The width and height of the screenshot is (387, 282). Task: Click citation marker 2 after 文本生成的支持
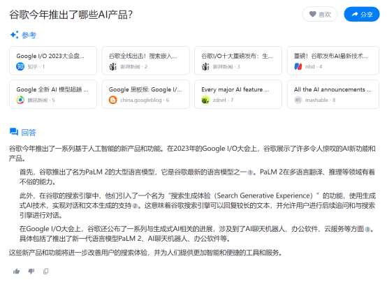[x=135, y=206]
